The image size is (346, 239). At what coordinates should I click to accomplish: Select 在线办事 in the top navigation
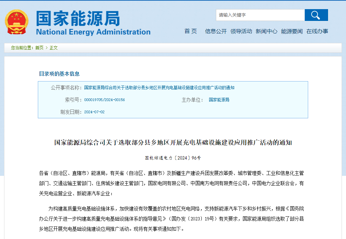tap(317, 31)
